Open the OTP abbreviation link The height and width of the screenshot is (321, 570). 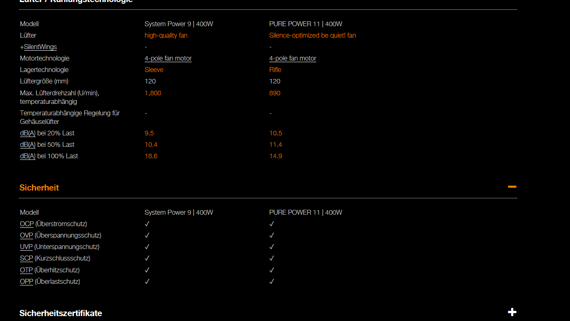tap(26, 270)
